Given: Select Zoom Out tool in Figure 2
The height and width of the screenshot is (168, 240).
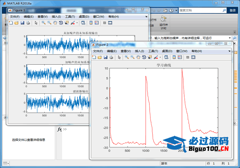Looking at the screenshot, I should click(133, 57).
